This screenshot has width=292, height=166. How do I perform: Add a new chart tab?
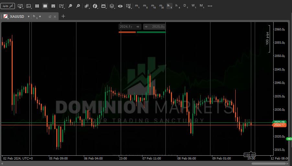tap(63, 17)
